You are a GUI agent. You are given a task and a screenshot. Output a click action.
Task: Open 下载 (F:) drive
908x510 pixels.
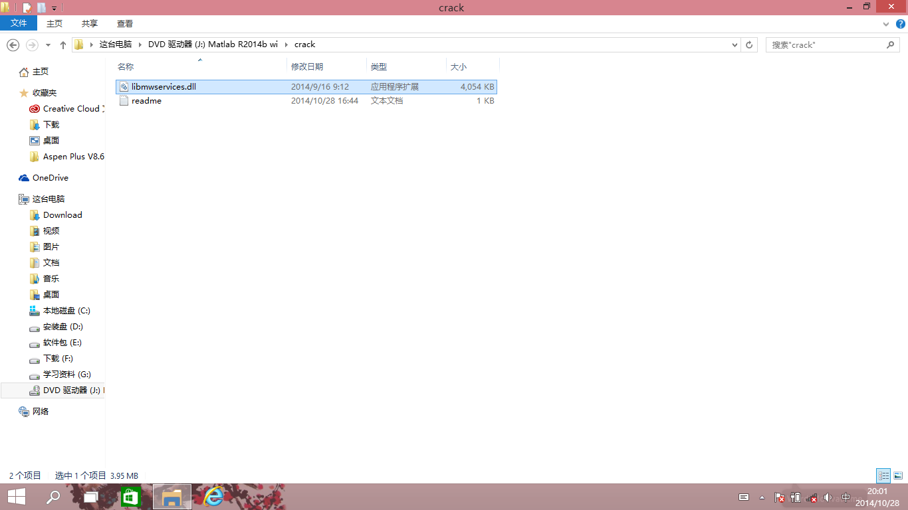point(58,359)
